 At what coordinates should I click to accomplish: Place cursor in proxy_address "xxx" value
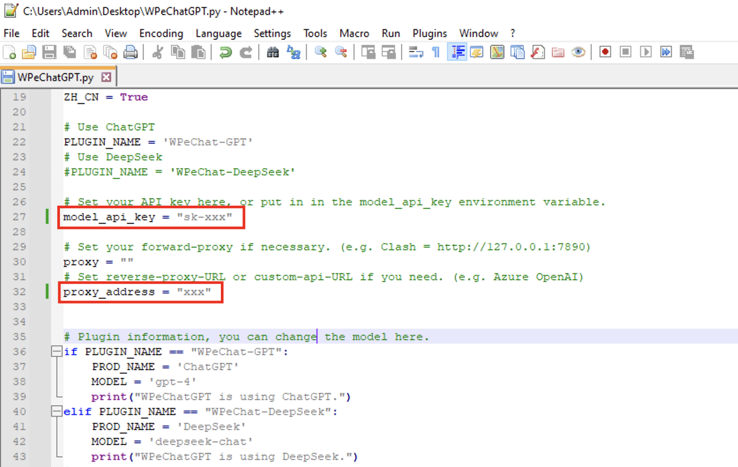[x=194, y=292]
